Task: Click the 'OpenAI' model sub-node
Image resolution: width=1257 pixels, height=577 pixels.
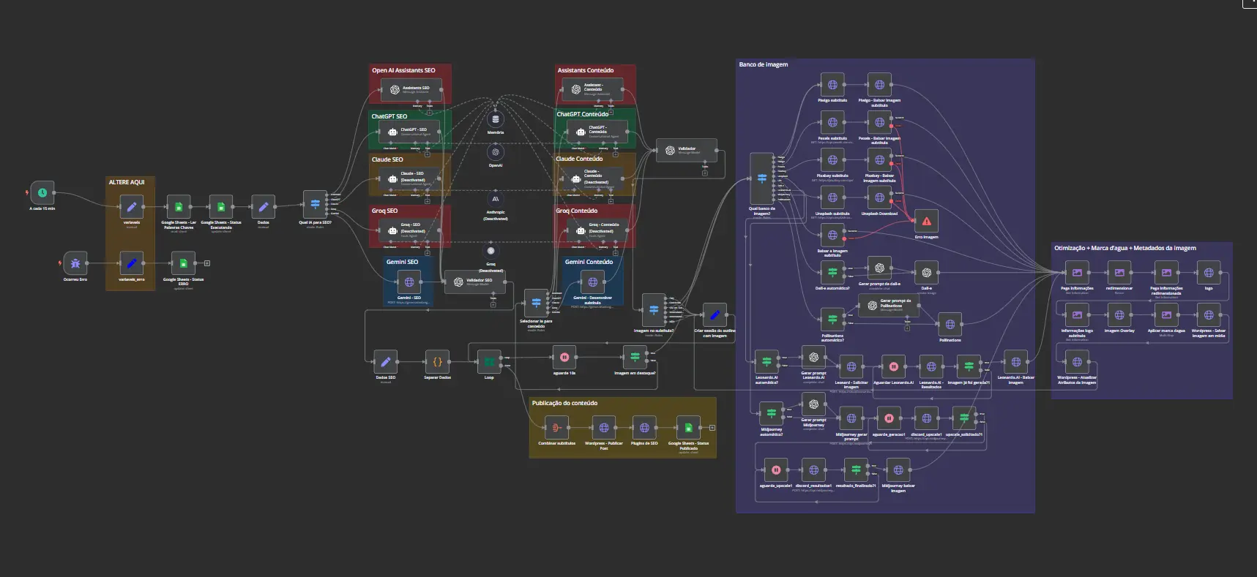Action: coord(496,152)
